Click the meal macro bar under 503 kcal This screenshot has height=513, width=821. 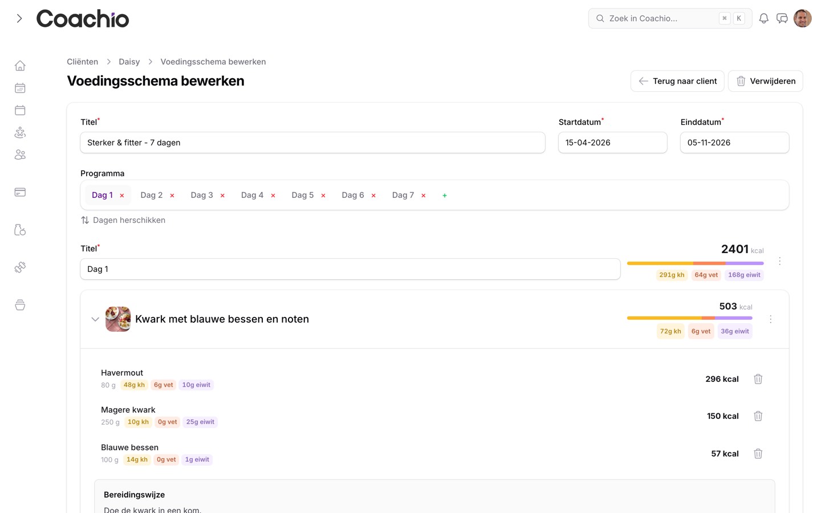(x=689, y=318)
